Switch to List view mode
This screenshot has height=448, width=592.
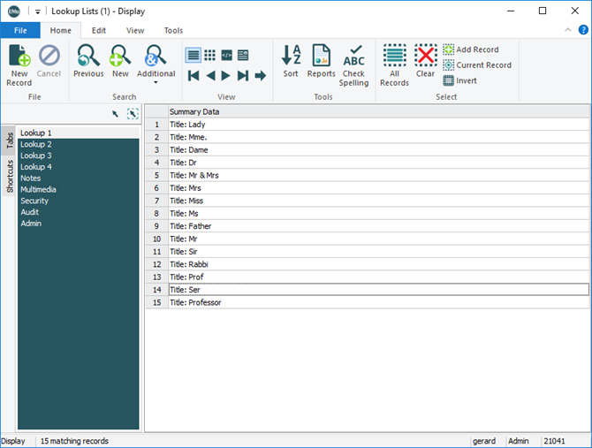[x=194, y=55]
